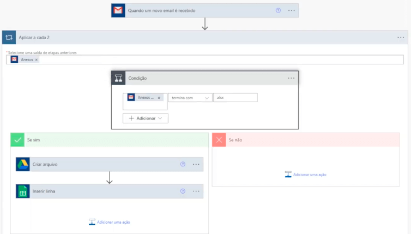The height and width of the screenshot is (234, 411).
Task: Click the 'Selecione uma saída de etapas anteriores' field
Action: pos(205,59)
